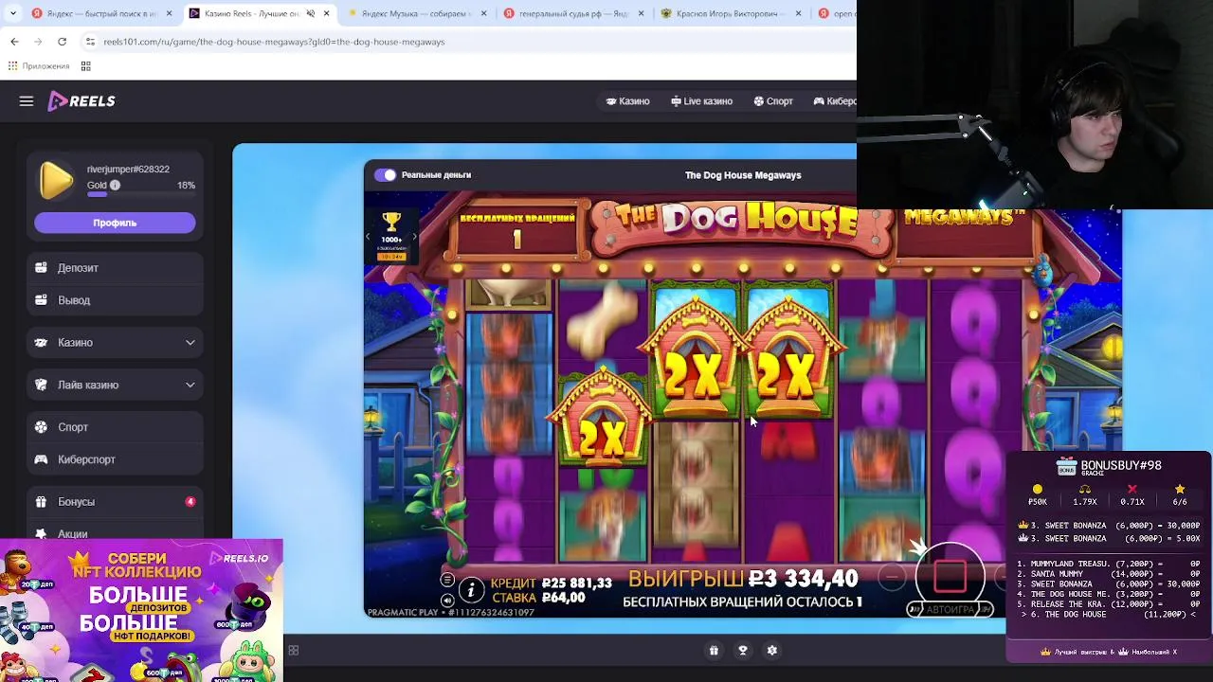The width and height of the screenshot is (1213, 682).
Task: Click the Gold level progress bar
Action: point(141,195)
